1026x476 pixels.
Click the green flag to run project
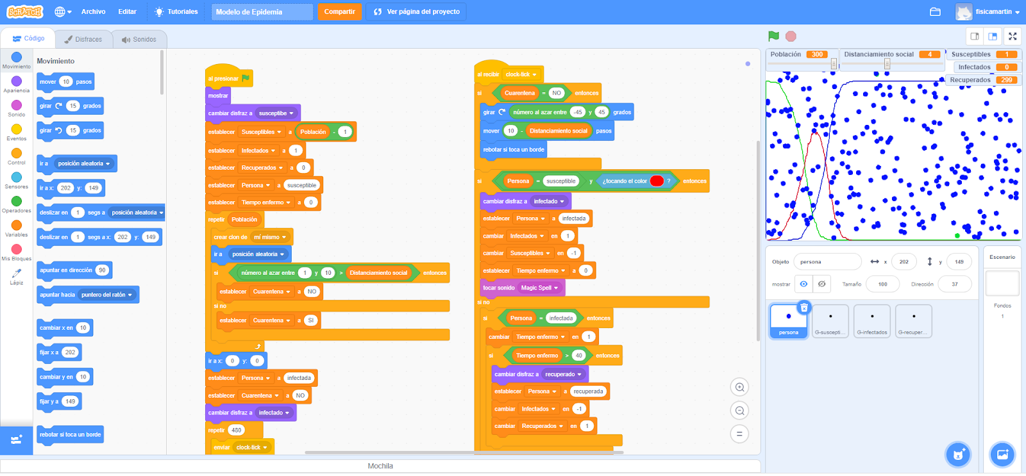tap(773, 37)
